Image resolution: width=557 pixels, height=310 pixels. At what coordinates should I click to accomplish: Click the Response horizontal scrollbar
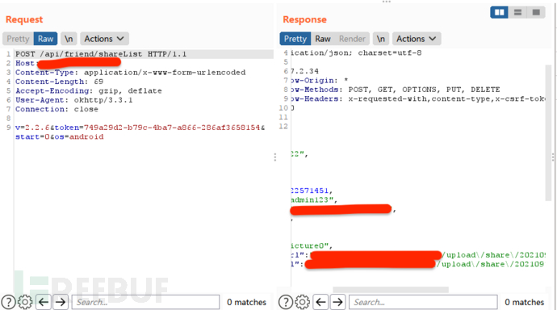point(391,290)
